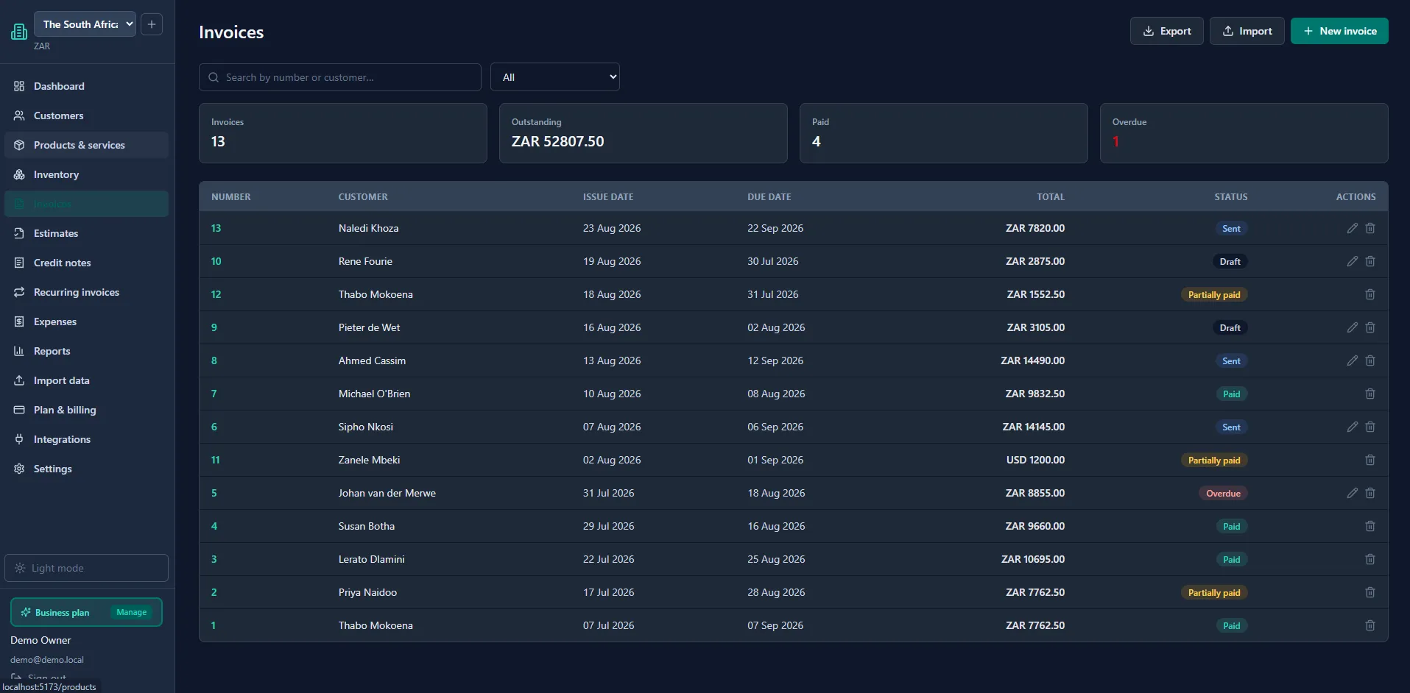The height and width of the screenshot is (693, 1410).
Task: Click the pencil icon for Rene Fourie invoice
Action: click(x=1352, y=261)
